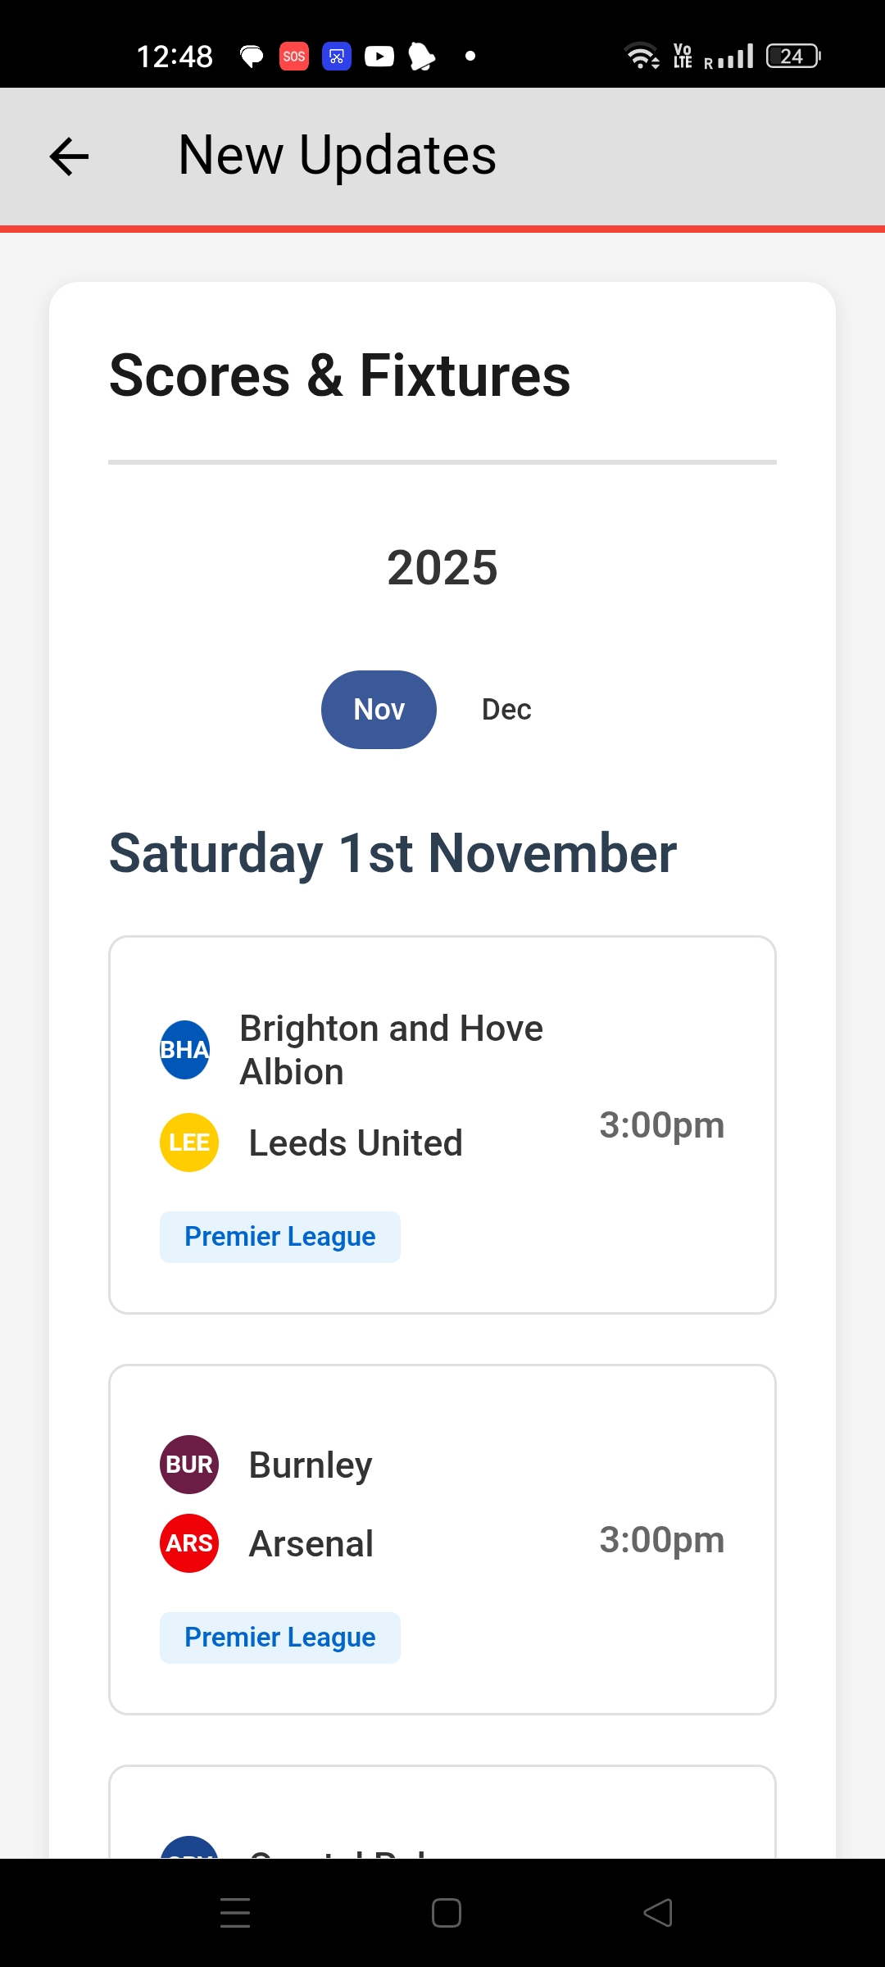Open Premier League tag under Leeds United
This screenshot has height=1967, width=885.
pyautogui.click(x=280, y=1237)
